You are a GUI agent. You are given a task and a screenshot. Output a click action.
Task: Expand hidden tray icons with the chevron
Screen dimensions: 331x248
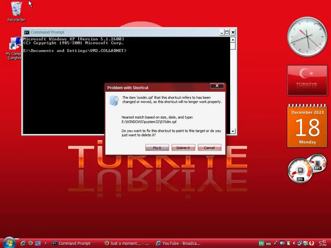point(294,243)
